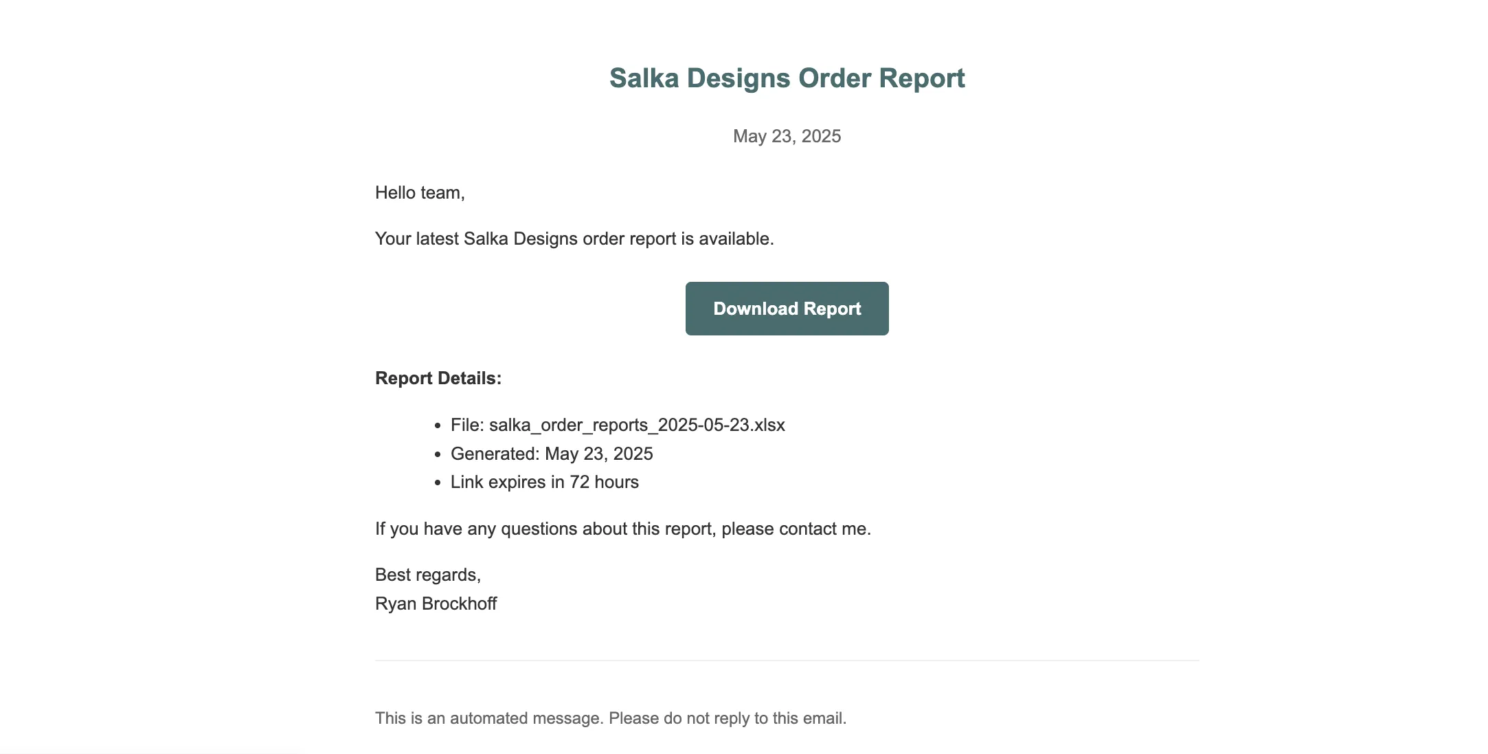Click the Download Report button label text
Viewport: 1488px width, 754px height.
(786, 308)
